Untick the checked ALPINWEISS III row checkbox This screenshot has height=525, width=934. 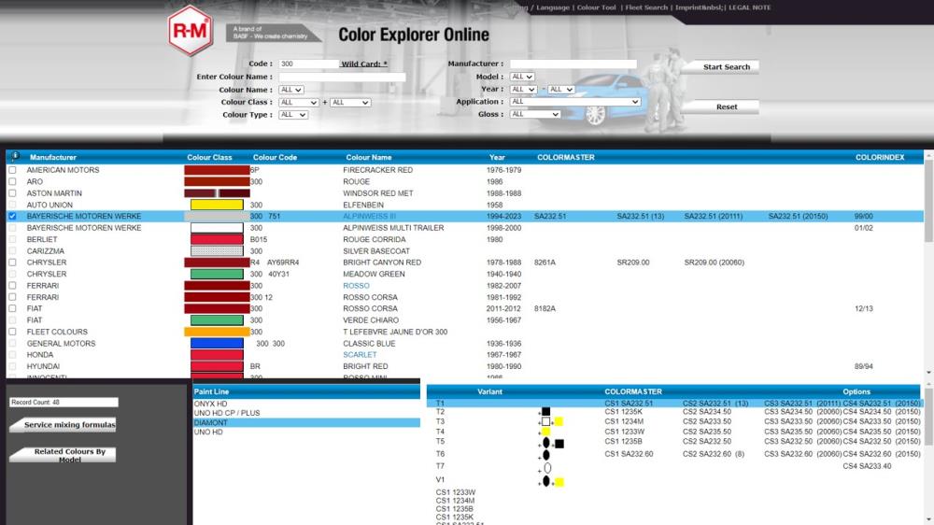tap(12, 217)
